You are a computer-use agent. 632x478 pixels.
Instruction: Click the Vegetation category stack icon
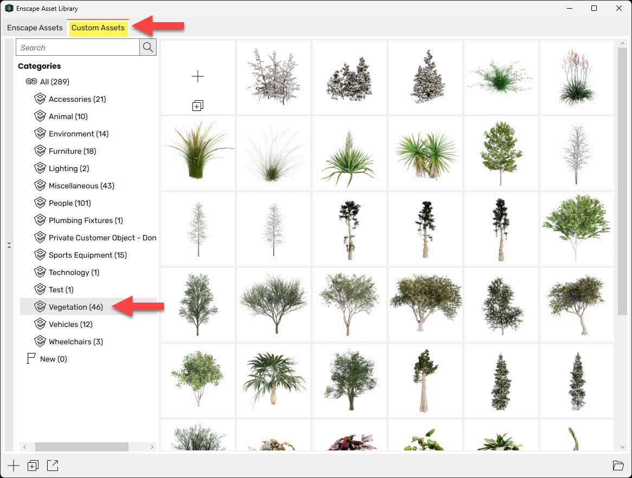(x=40, y=306)
